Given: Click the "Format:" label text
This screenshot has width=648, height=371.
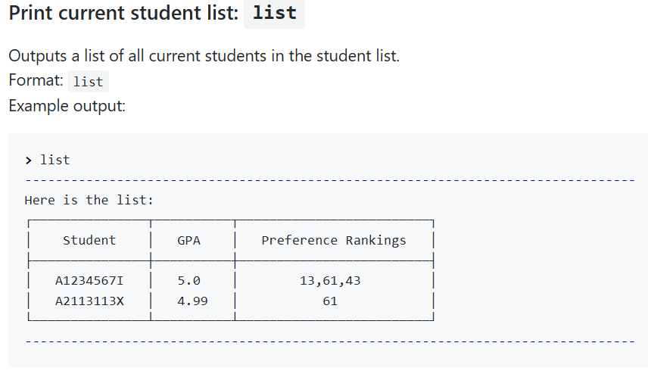Looking at the screenshot, I should (x=36, y=79).
